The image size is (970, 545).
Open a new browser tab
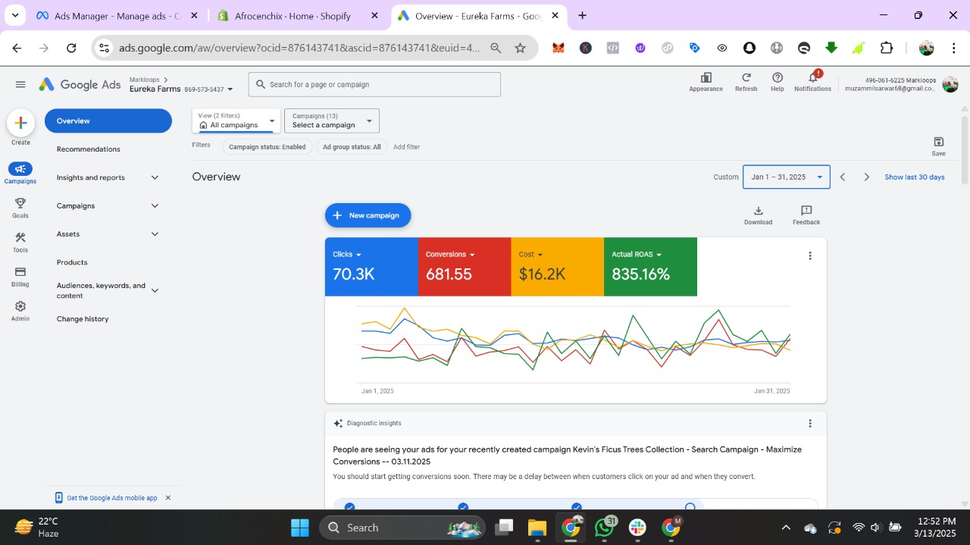point(582,15)
